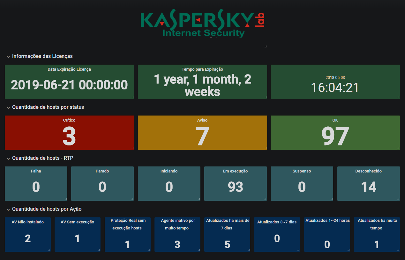The image size is (405, 260).
Task: Open the Aviso panel title menu
Action: point(202,120)
